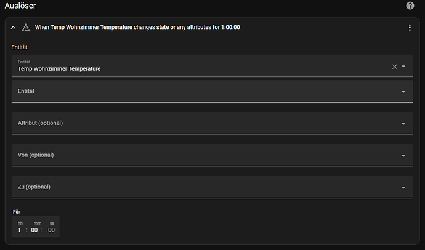Expand the Attribut (optional) dropdown arrow

(x=403, y=124)
